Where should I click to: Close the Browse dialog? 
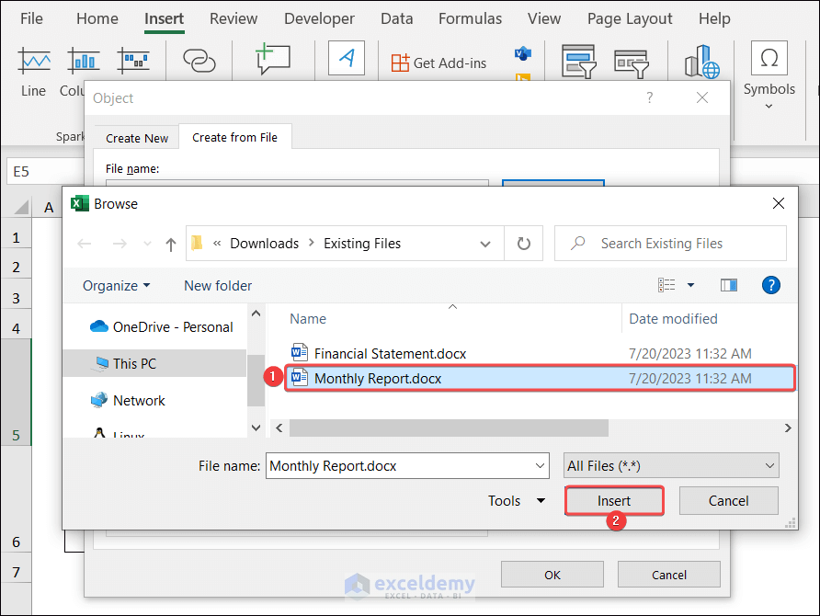[778, 203]
